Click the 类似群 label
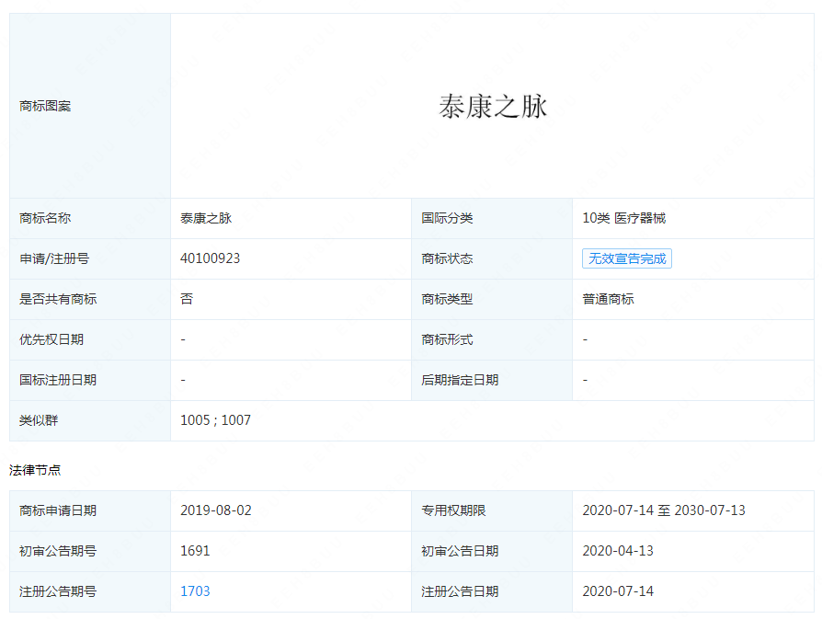The height and width of the screenshot is (619, 822). (39, 420)
